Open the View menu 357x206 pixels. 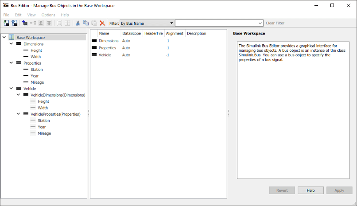(x=31, y=15)
